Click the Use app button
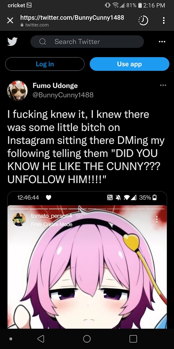The height and width of the screenshot is (349, 174). coord(129,64)
